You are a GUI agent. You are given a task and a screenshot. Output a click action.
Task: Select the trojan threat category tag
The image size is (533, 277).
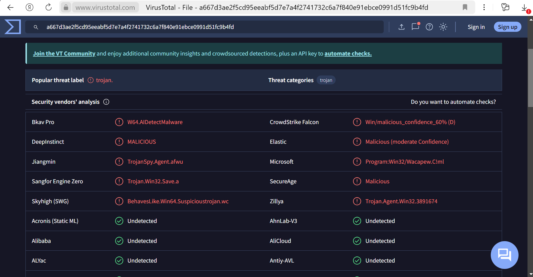click(326, 80)
